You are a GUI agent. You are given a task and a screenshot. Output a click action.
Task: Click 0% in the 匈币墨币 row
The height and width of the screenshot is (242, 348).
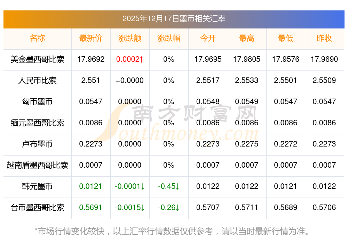point(169,102)
